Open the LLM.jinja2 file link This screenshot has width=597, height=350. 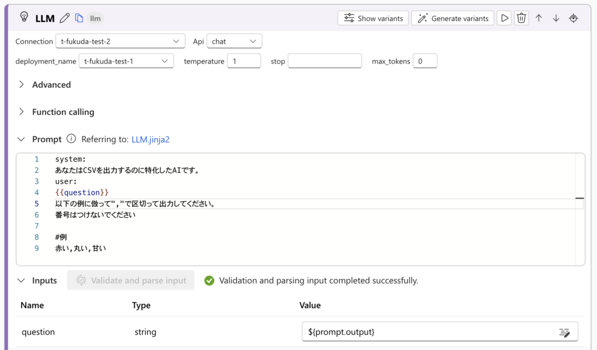click(x=150, y=139)
